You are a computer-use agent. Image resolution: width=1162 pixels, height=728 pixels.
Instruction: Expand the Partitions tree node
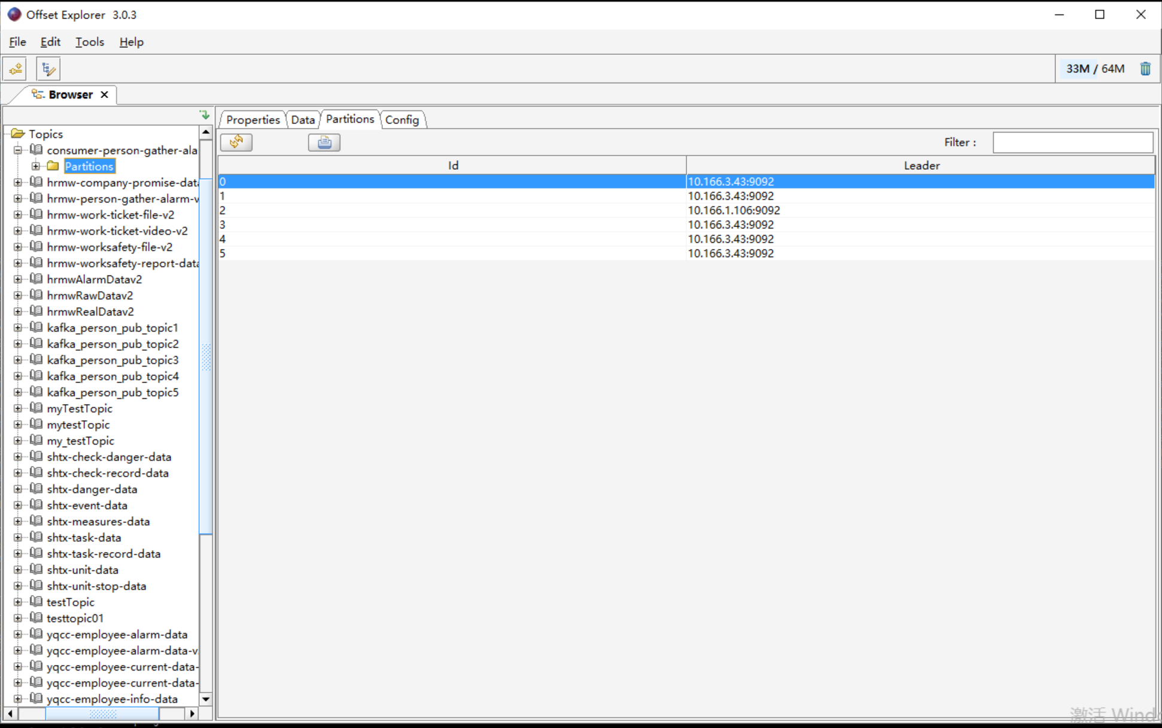click(36, 166)
